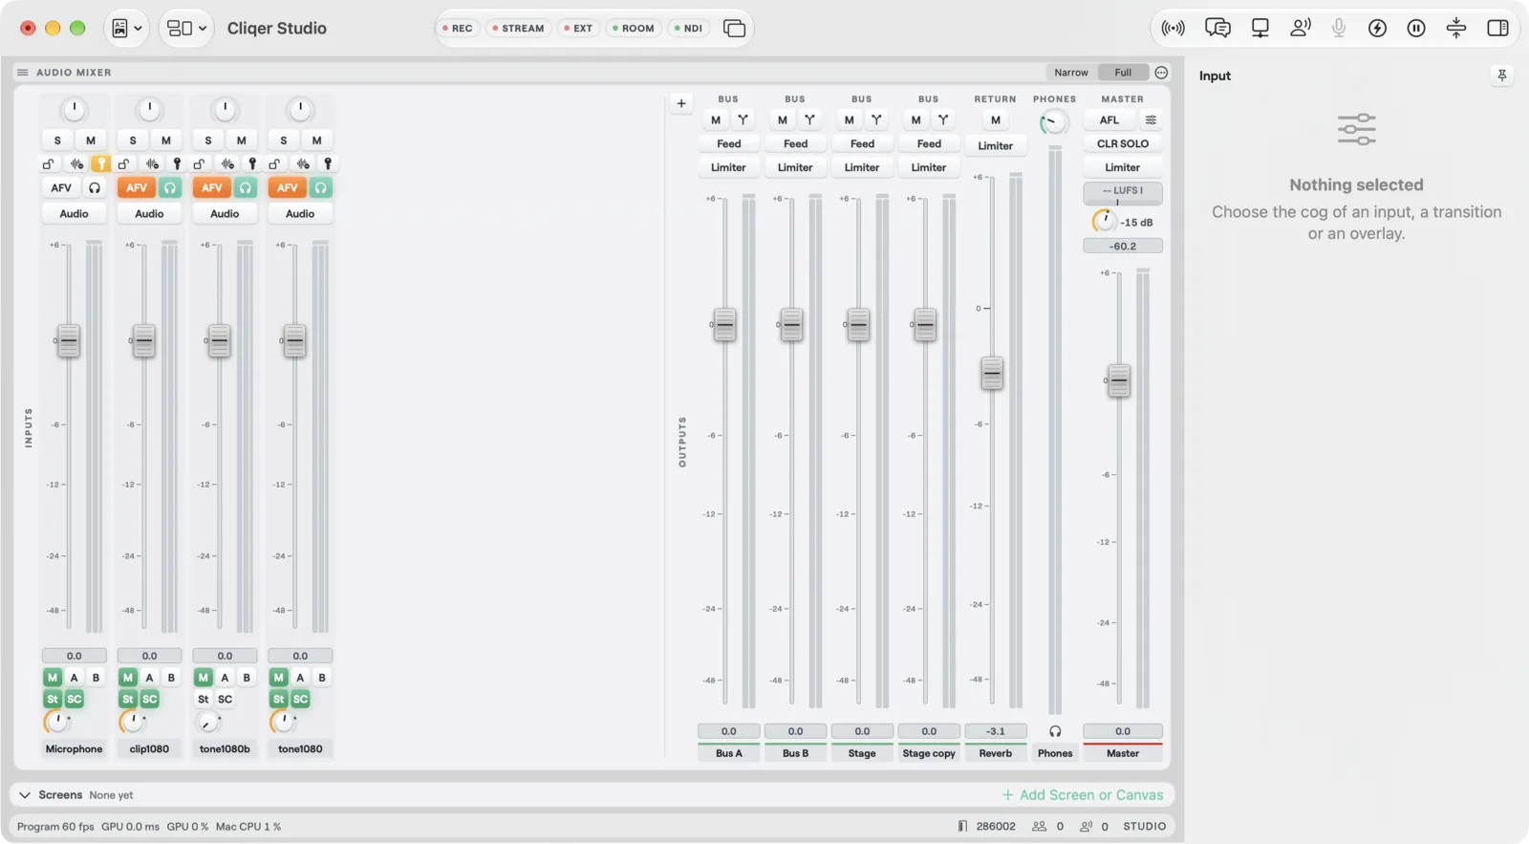This screenshot has height=844, width=1529.
Task: Switch mixer to Narrow view
Action: [x=1071, y=73]
